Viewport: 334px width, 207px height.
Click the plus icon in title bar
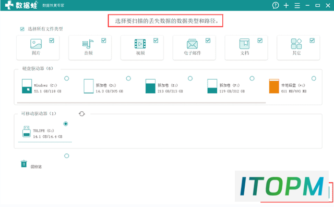click(286, 6)
